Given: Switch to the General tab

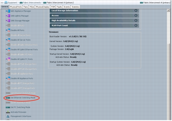Looking at the screenshot, I should (5, 7).
